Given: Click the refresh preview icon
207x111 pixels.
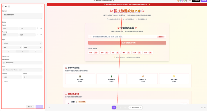Looking at the screenshot, I should point(202,107).
